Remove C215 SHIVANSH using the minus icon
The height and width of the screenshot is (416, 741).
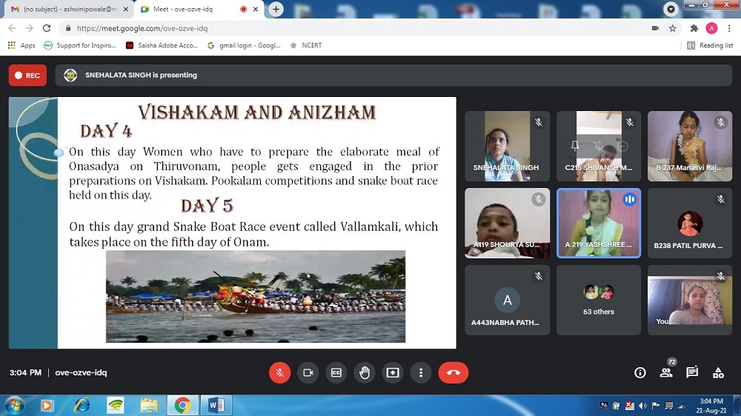[x=622, y=146]
